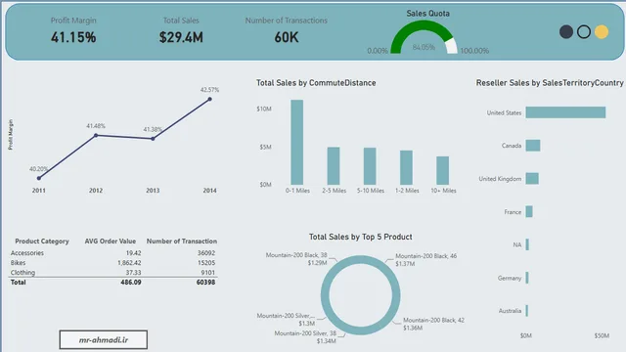Screen dimensions: 626x352
Task: Select the Australia reseller sales bar
Action: click(527, 311)
